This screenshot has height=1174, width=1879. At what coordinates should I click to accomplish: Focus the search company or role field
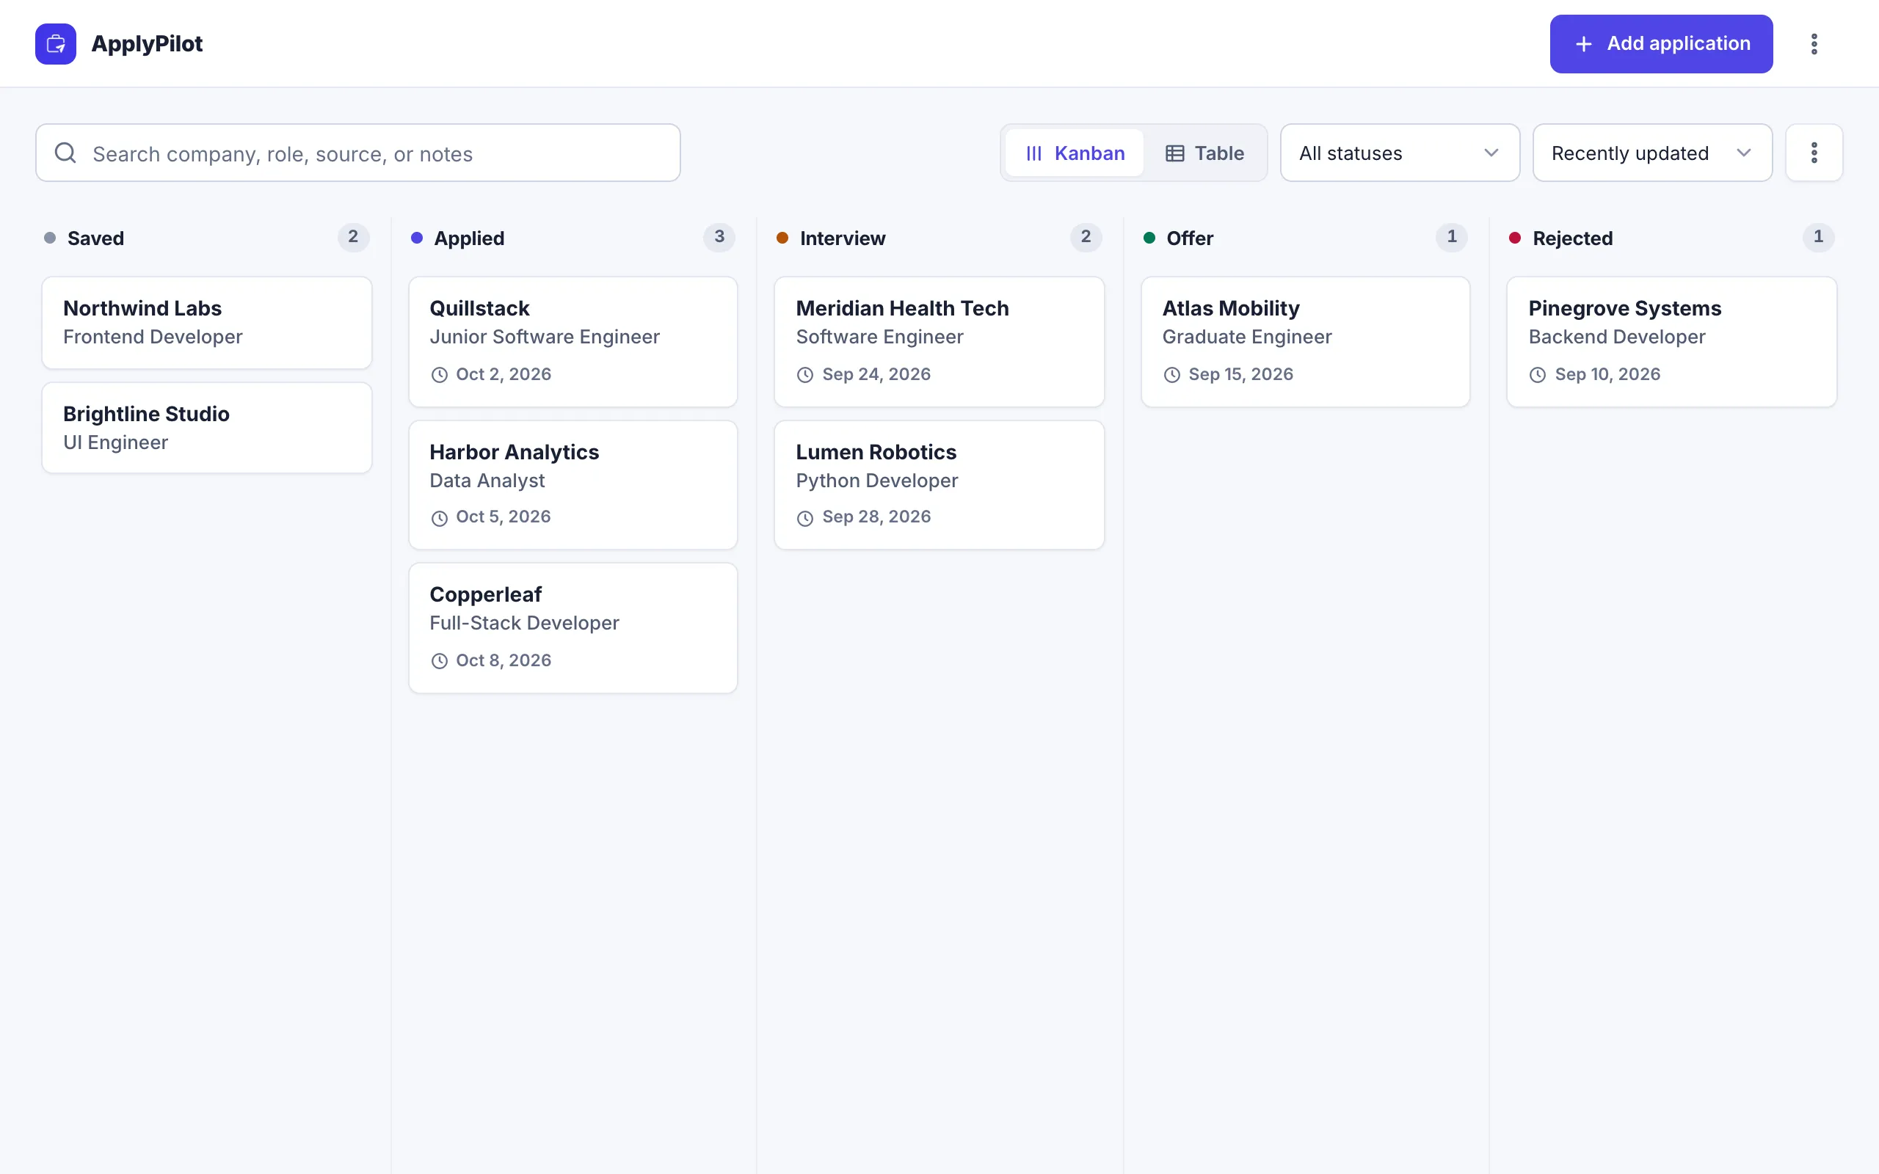point(358,153)
